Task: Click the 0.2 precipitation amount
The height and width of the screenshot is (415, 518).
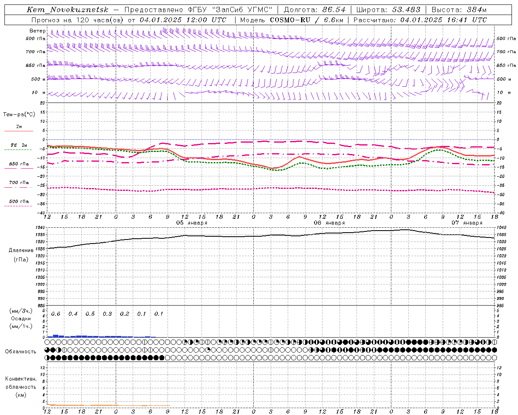Action: 124,314
